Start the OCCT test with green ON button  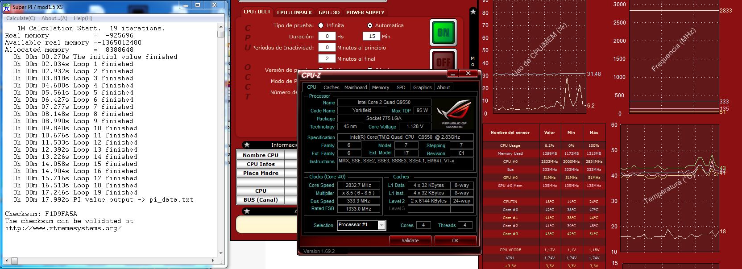443,32
